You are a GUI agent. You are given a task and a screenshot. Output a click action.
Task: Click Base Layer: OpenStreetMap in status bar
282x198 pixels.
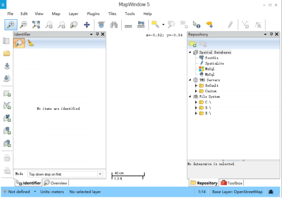pos(237,192)
